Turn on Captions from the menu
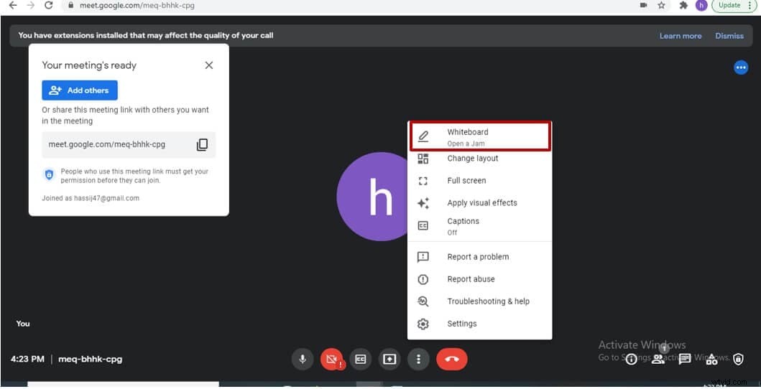761x389 pixels. tap(480, 226)
